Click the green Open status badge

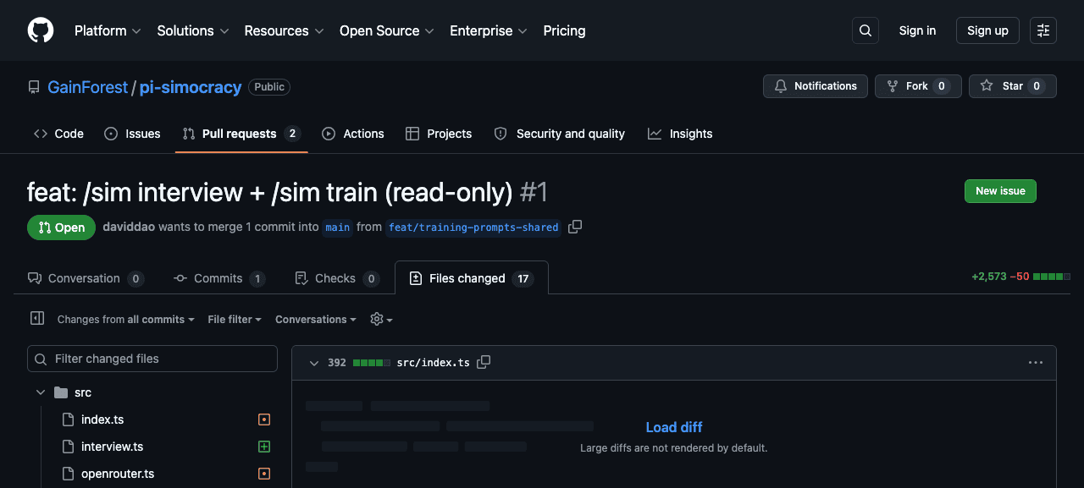point(61,228)
